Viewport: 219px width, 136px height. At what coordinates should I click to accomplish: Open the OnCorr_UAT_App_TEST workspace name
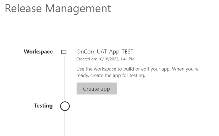tap(105, 52)
